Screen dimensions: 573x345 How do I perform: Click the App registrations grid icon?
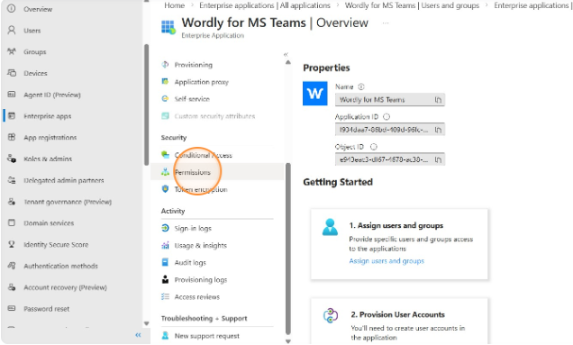click(x=12, y=137)
